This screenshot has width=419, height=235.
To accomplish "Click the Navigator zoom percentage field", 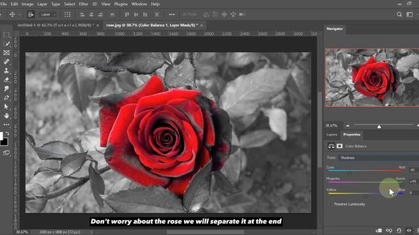I will [x=331, y=125].
